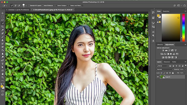Select the Lasso tool
This screenshot has height=105, width=187.
point(3,20)
